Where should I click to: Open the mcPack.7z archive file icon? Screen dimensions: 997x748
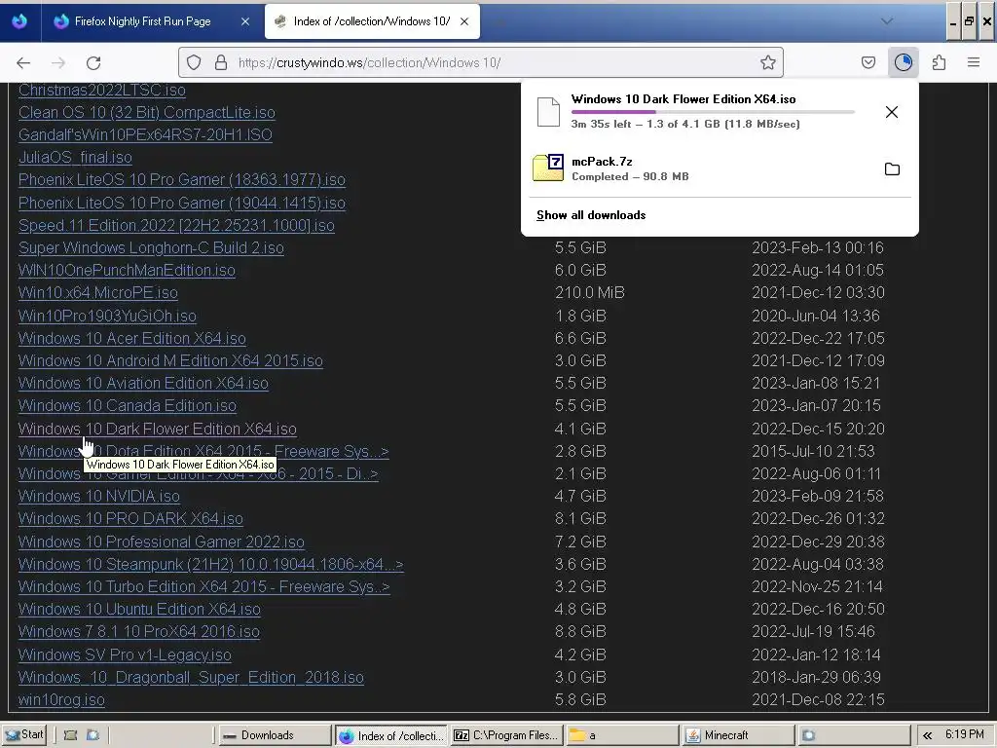click(547, 168)
